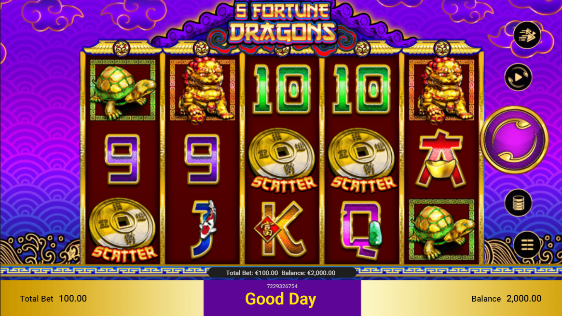Click the Good Day message banner
Screen dimensions: 562x316
point(281,299)
